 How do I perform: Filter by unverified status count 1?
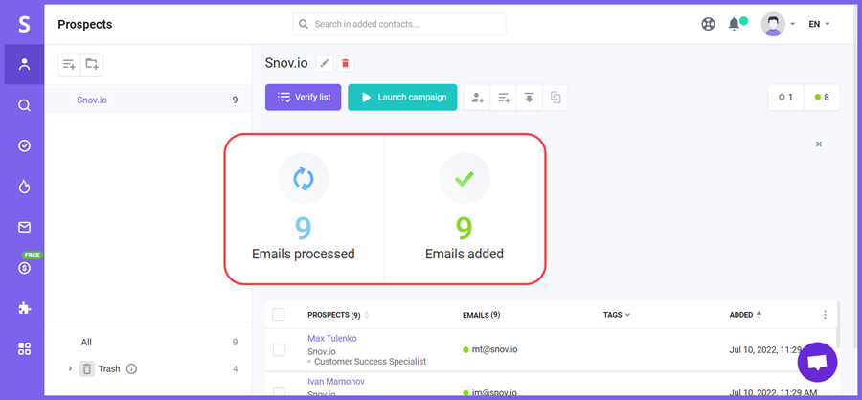[785, 98]
